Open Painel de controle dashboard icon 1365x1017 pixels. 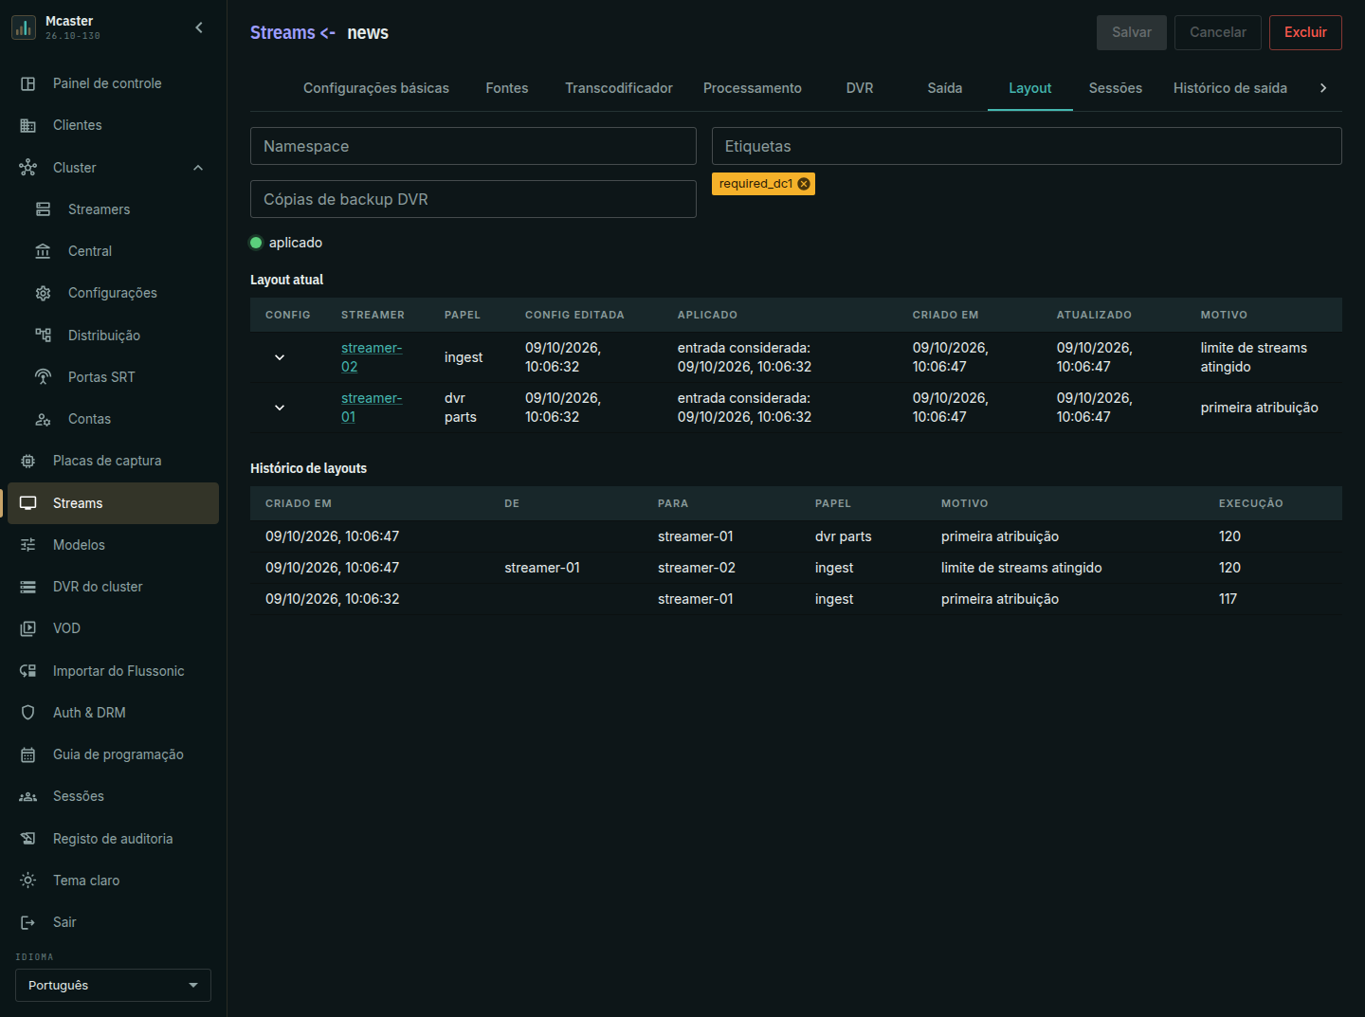[x=28, y=83]
